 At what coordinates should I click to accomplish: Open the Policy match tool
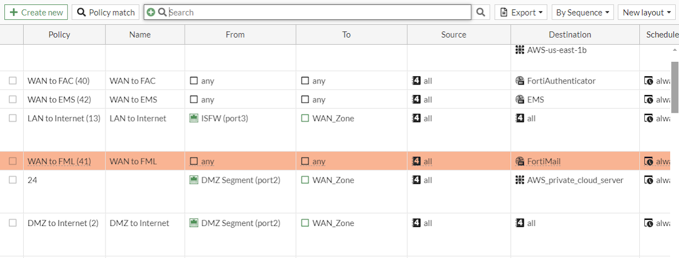(105, 12)
